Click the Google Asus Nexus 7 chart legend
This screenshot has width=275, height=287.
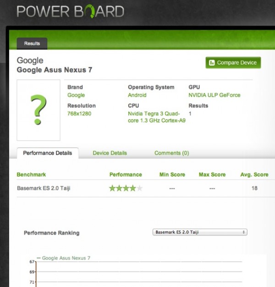[64, 258]
